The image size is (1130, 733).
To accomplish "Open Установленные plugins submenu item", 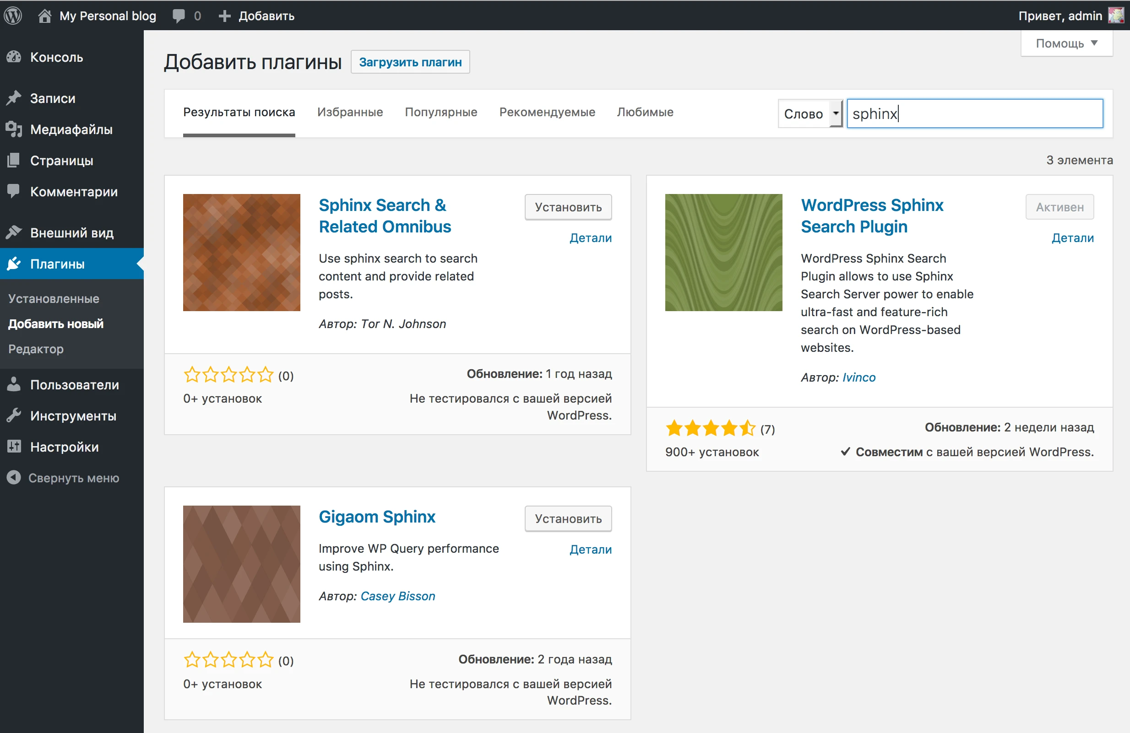I will 54,298.
